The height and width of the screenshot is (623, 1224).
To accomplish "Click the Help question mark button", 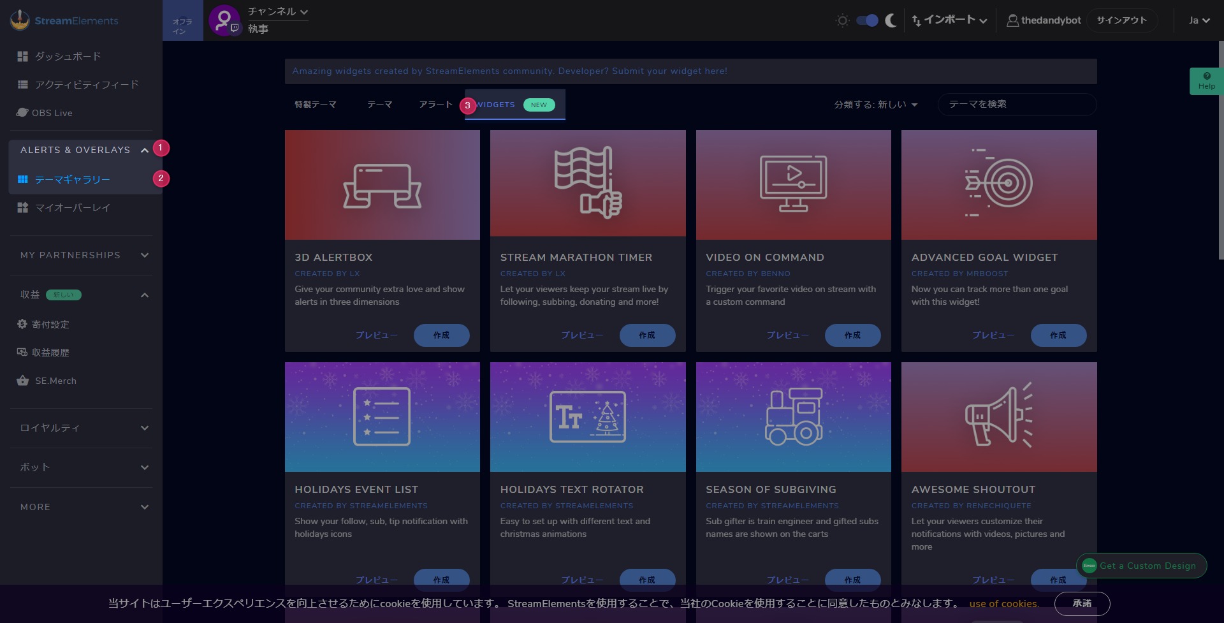I will [x=1206, y=81].
